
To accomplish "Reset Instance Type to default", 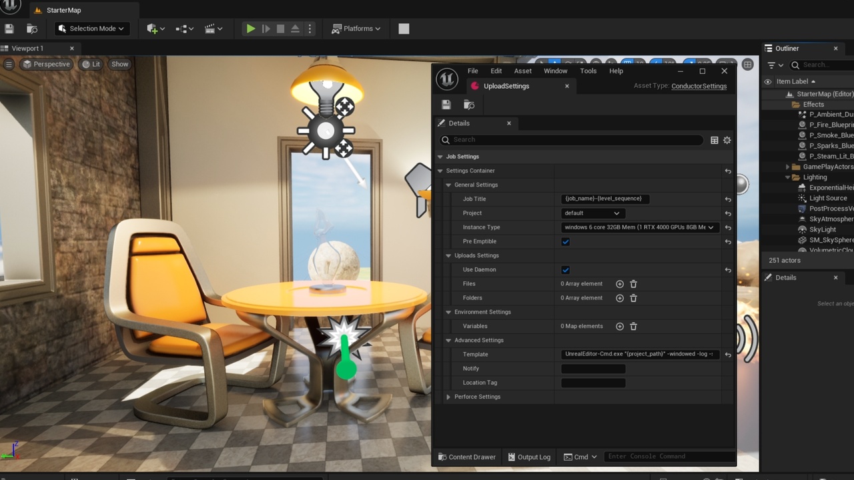I will click(728, 227).
